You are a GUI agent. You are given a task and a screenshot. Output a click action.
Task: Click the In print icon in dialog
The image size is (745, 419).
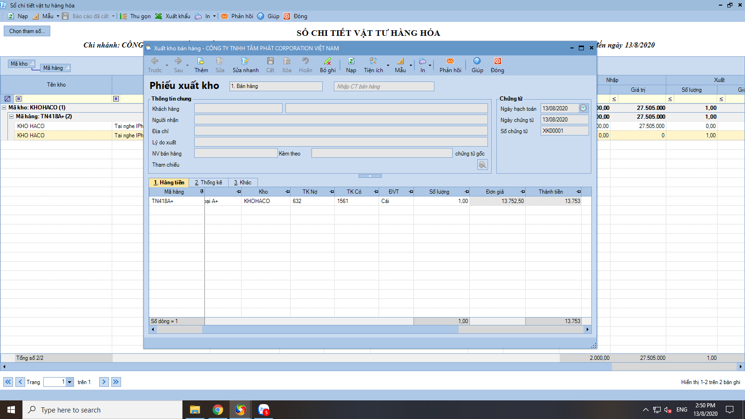point(422,61)
